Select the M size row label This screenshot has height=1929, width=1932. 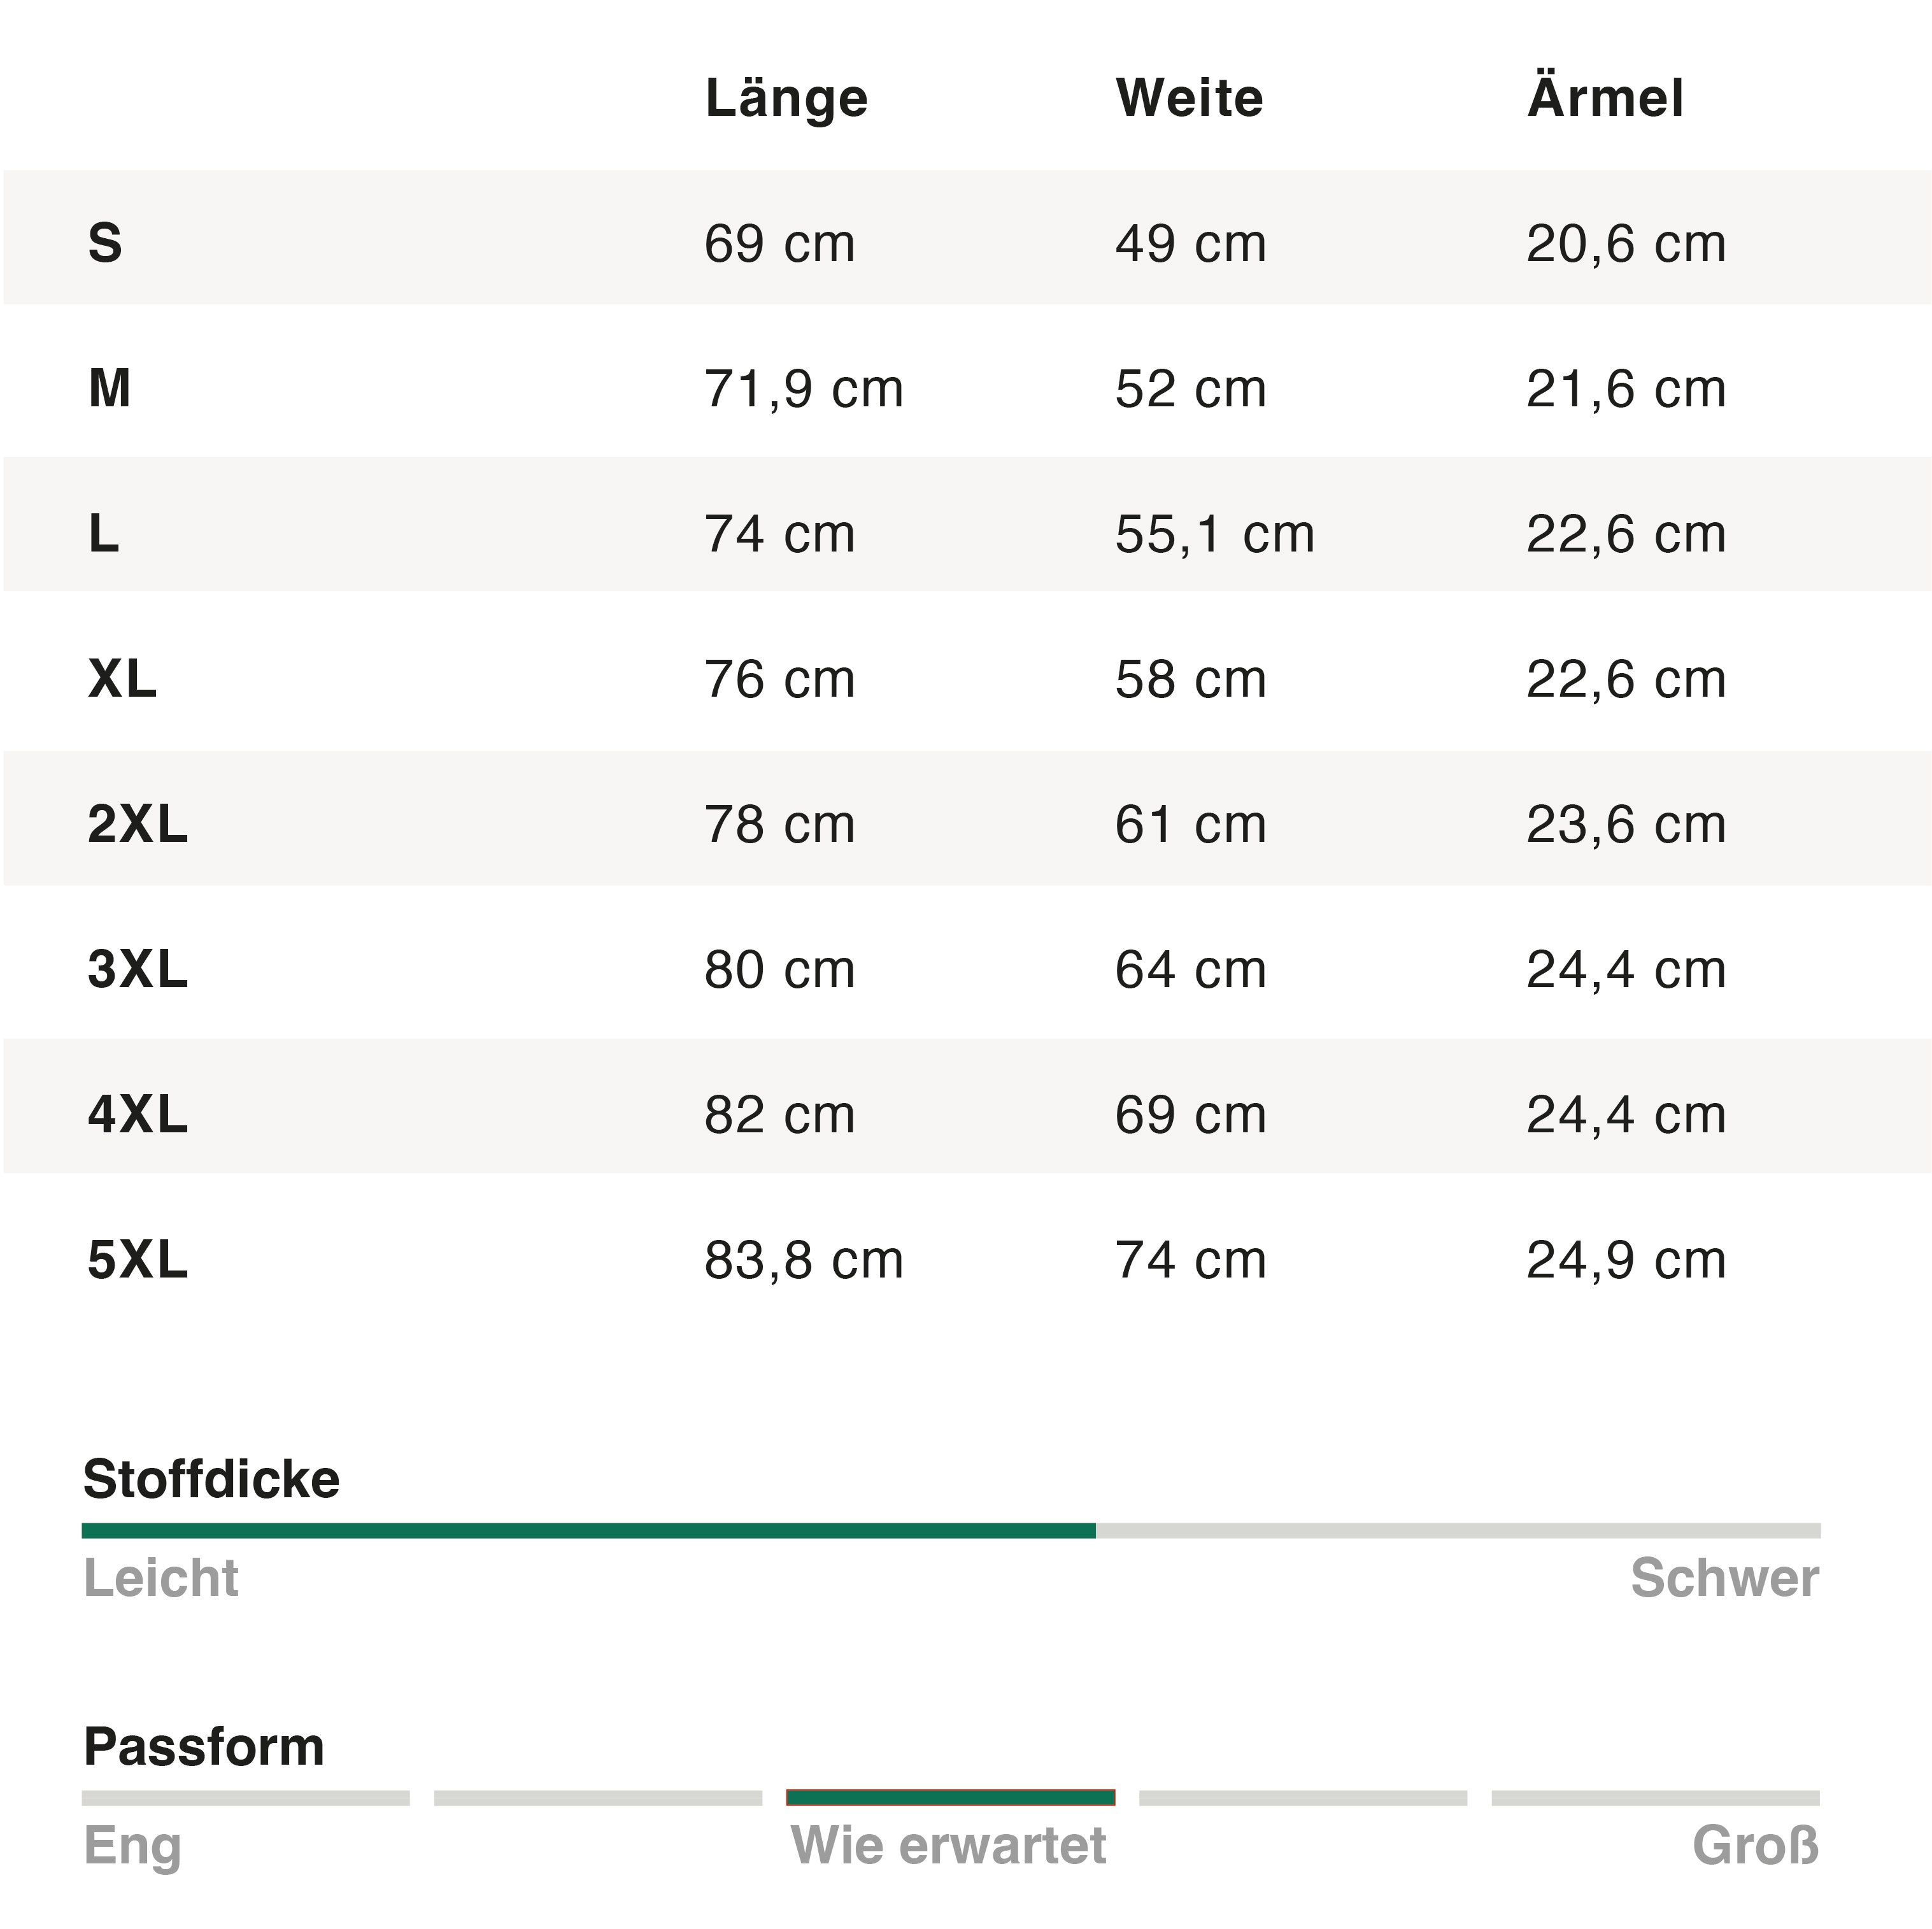pyautogui.click(x=109, y=388)
